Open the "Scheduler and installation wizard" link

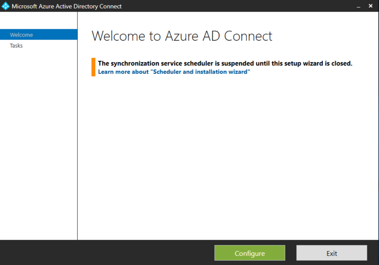tap(174, 72)
